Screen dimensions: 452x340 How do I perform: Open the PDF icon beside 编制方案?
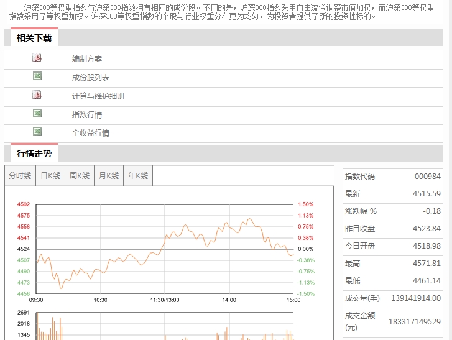point(37,58)
